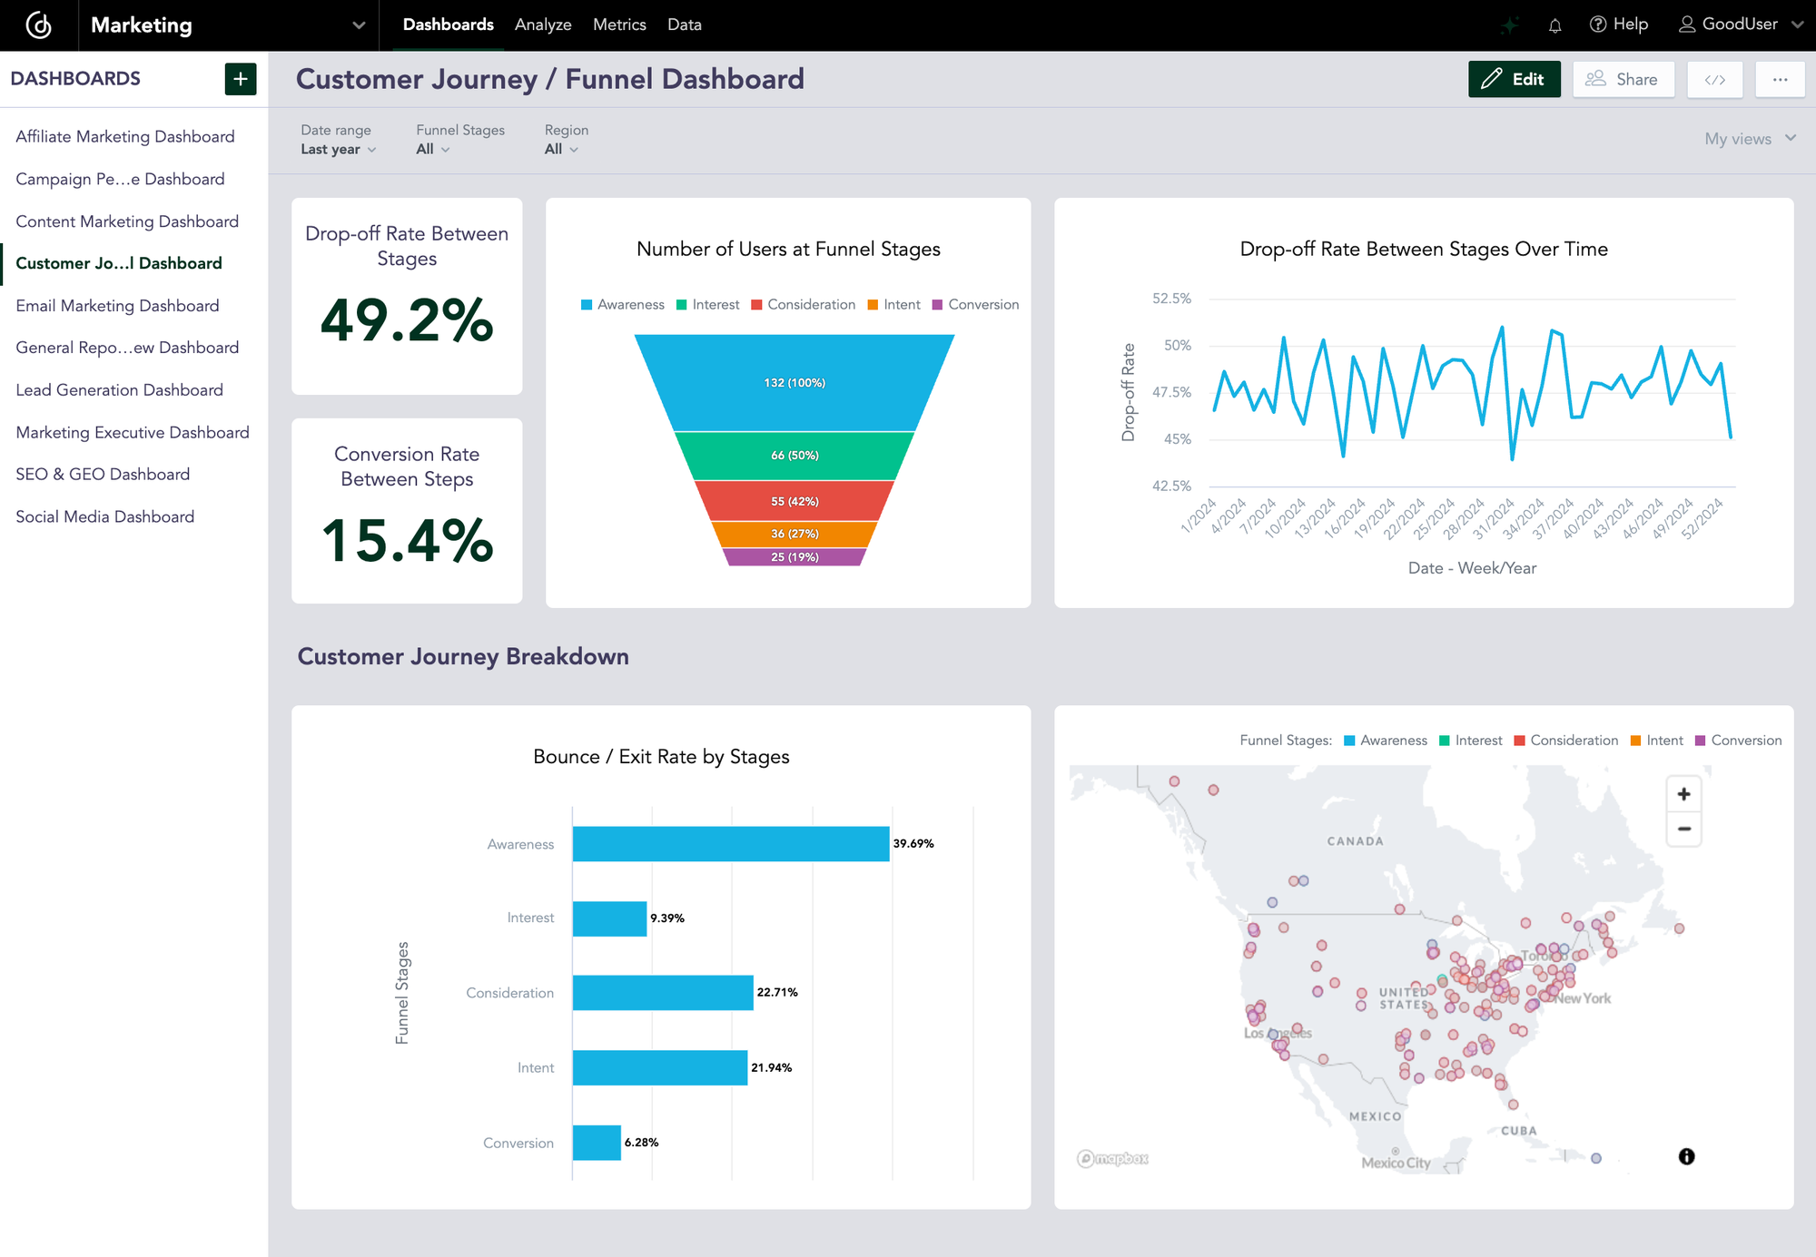Screen dimensions: 1816x1257
Task: Expand the Funnel Stages filter dropdown
Action: [431, 149]
